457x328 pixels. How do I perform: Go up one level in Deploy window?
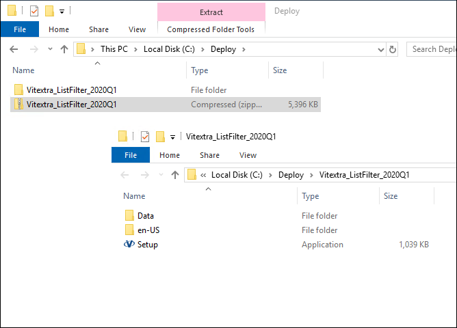pos(64,49)
